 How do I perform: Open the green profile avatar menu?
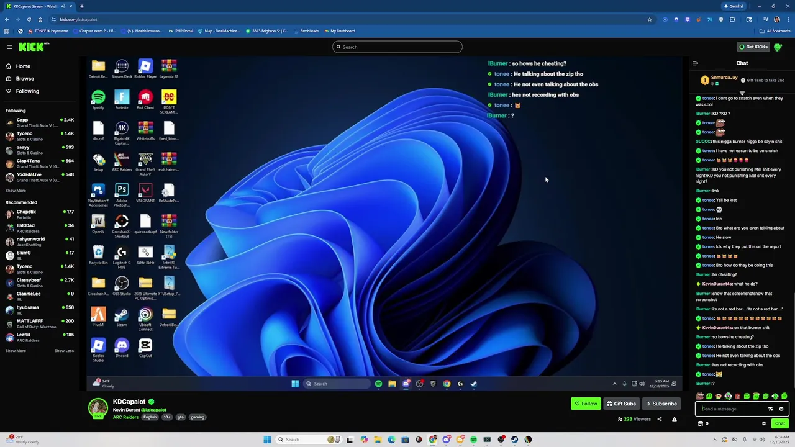point(778,47)
